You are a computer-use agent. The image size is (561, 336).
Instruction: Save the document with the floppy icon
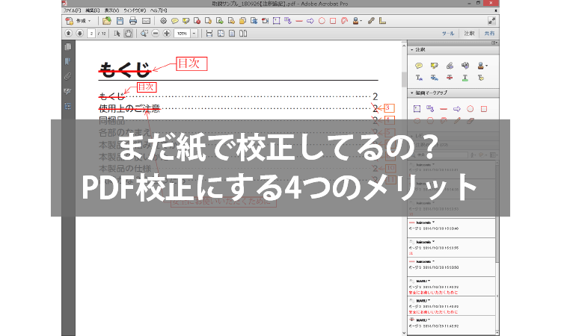point(120,21)
